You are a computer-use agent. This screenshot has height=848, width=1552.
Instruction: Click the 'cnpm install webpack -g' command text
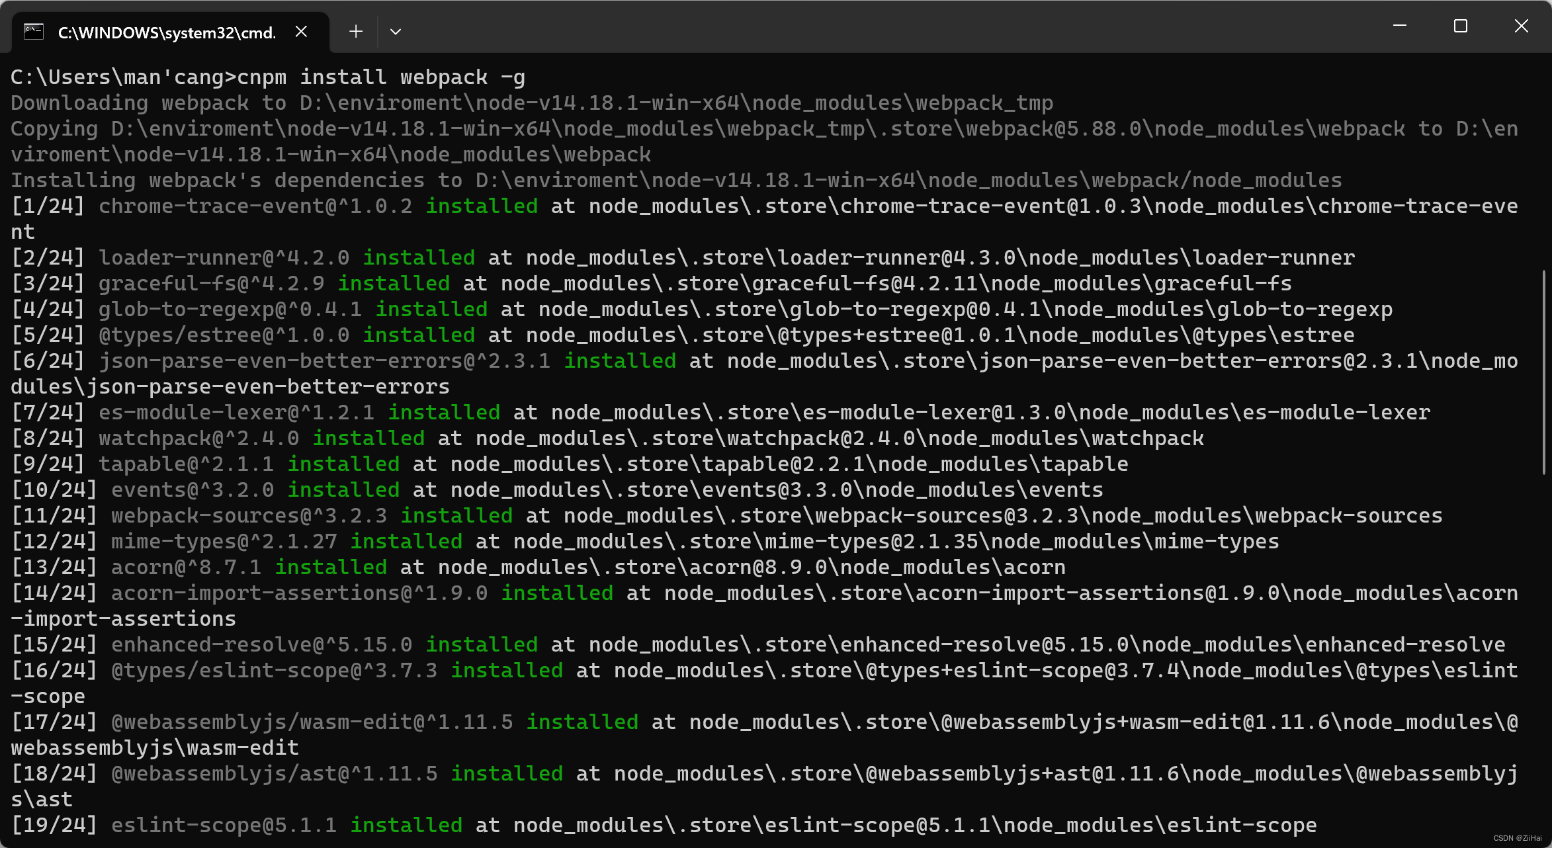pyautogui.click(x=380, y=77)
